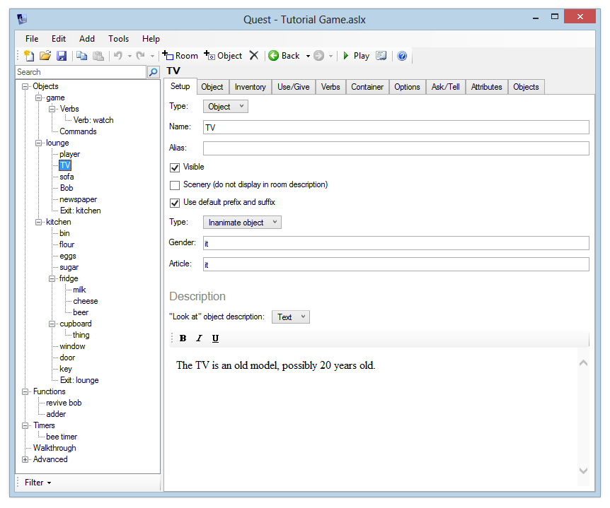
Task: Switch to the Verbs tab
Action: point(330,87)
